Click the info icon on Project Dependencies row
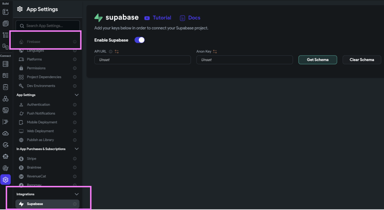The height and width of the screenshot is (210, 384). tap(75, 77)
